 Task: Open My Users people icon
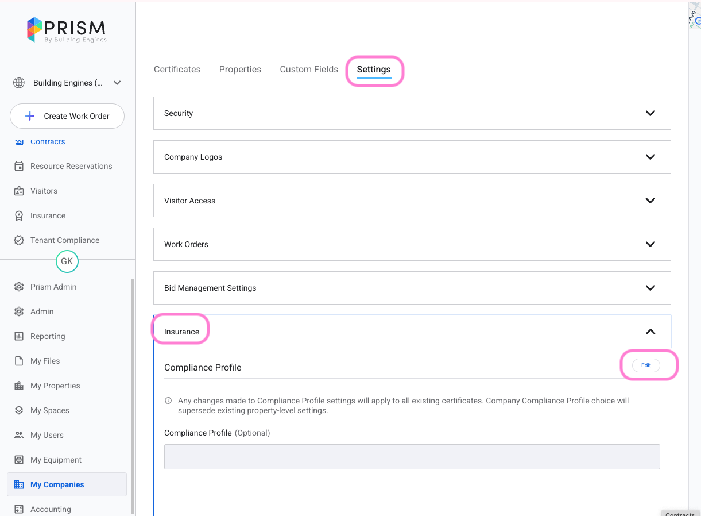pos(19,435)
